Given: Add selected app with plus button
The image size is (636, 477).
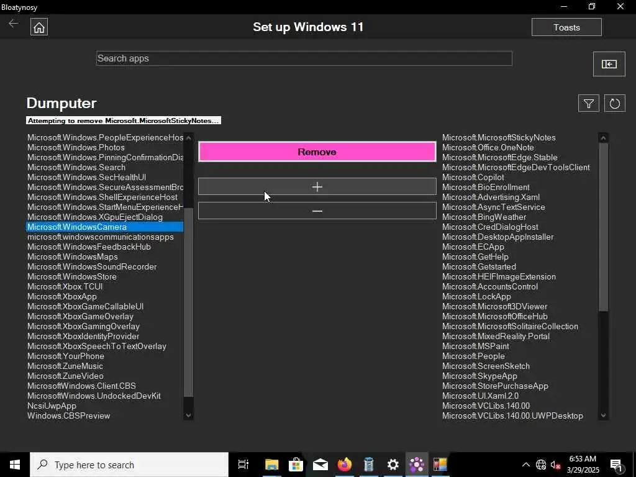Looking at the screenshot, I should (317, 186).
